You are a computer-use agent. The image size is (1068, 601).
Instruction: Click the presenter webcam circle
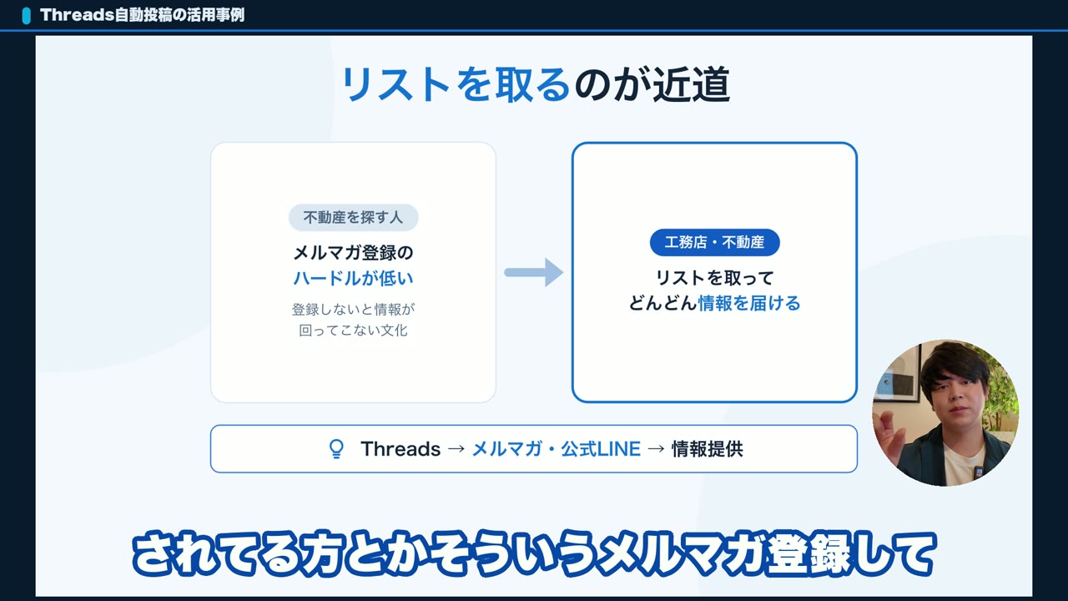(945, 413)
